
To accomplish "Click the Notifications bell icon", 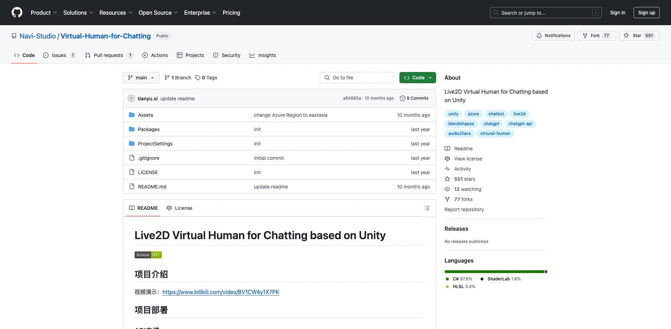I will point(539,36).
